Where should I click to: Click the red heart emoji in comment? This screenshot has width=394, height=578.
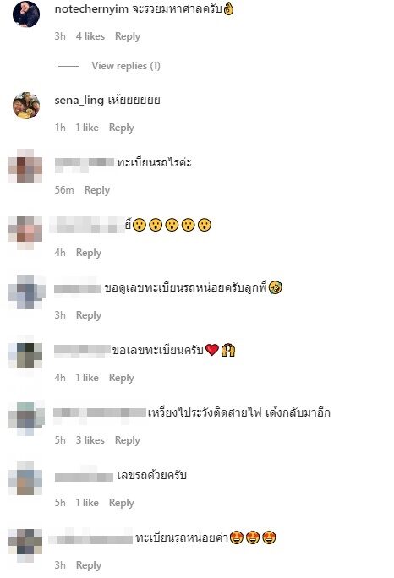tap(211, 350)
